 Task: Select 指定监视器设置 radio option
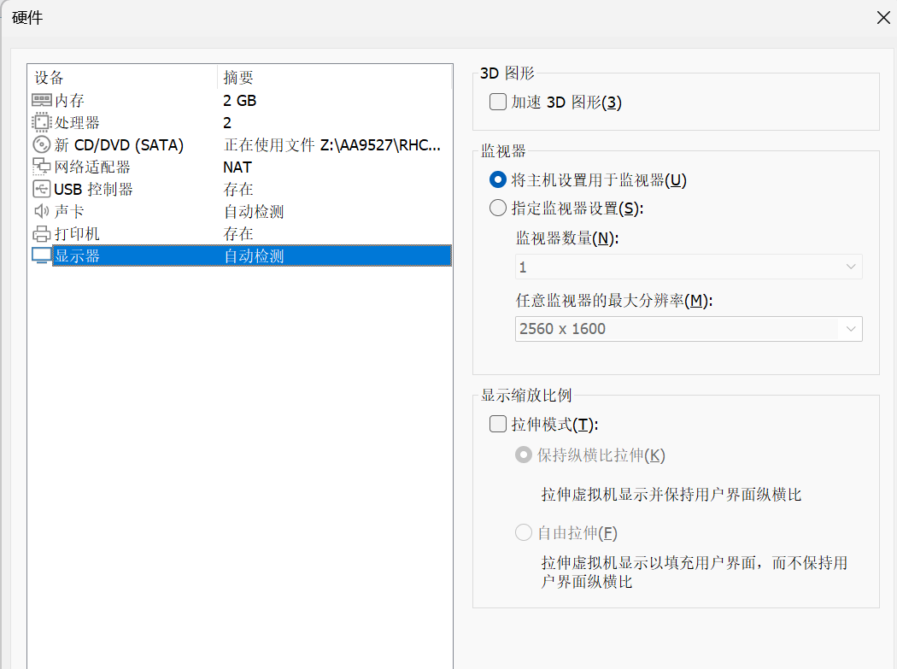point(498,208)
